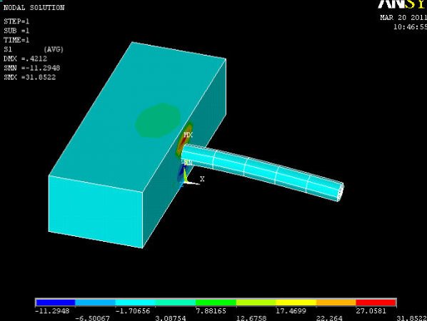Select the SMN =-11.2948 label
The width and height of the screenshot is (427, 321).
(x=32, y=68)
